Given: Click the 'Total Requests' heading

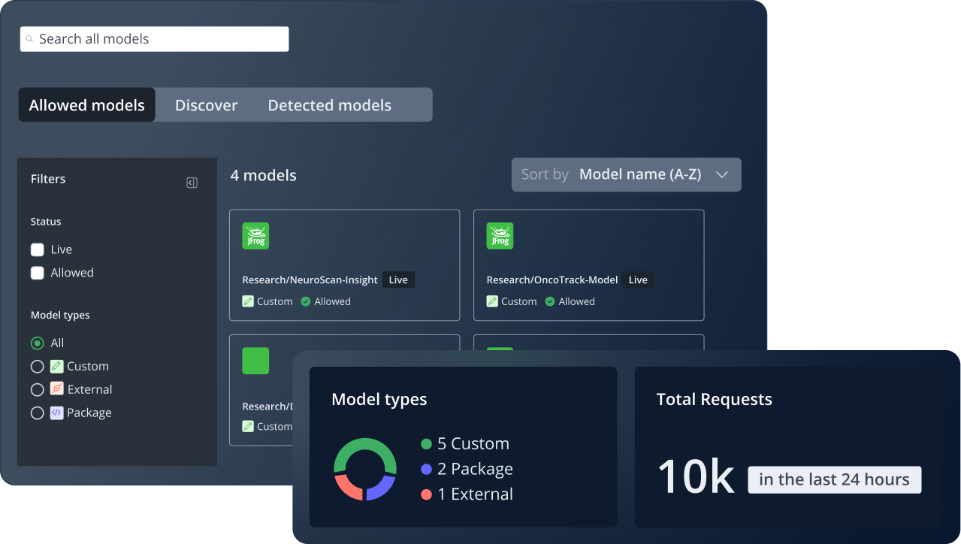Looking at the screenshot, I should [714, 400].
